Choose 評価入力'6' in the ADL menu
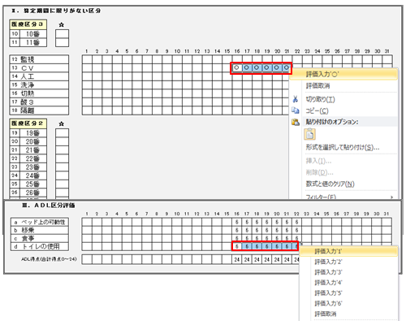This screenshot has width=406, height=325. (x=328, y=303)
